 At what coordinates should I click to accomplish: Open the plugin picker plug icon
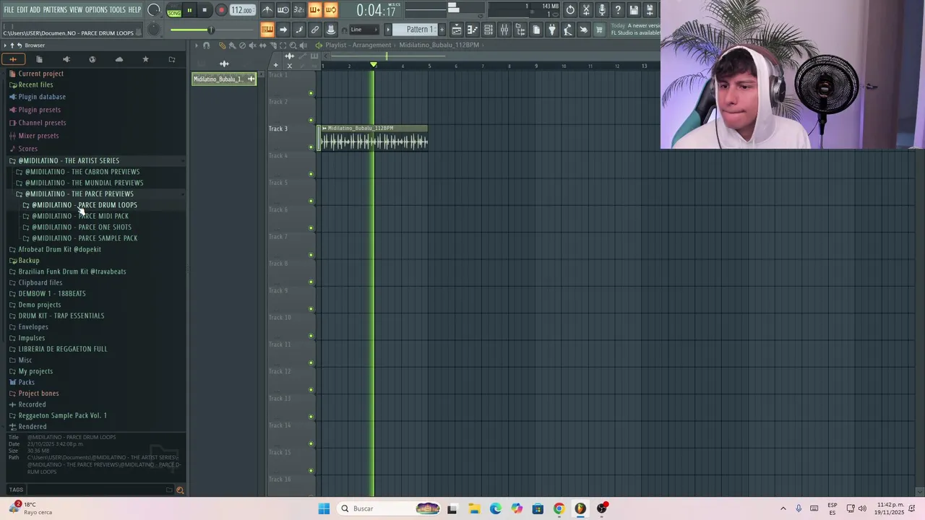coord(551,30)
